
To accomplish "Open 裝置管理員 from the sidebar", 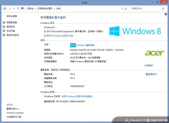I will [x=12, y=22].
